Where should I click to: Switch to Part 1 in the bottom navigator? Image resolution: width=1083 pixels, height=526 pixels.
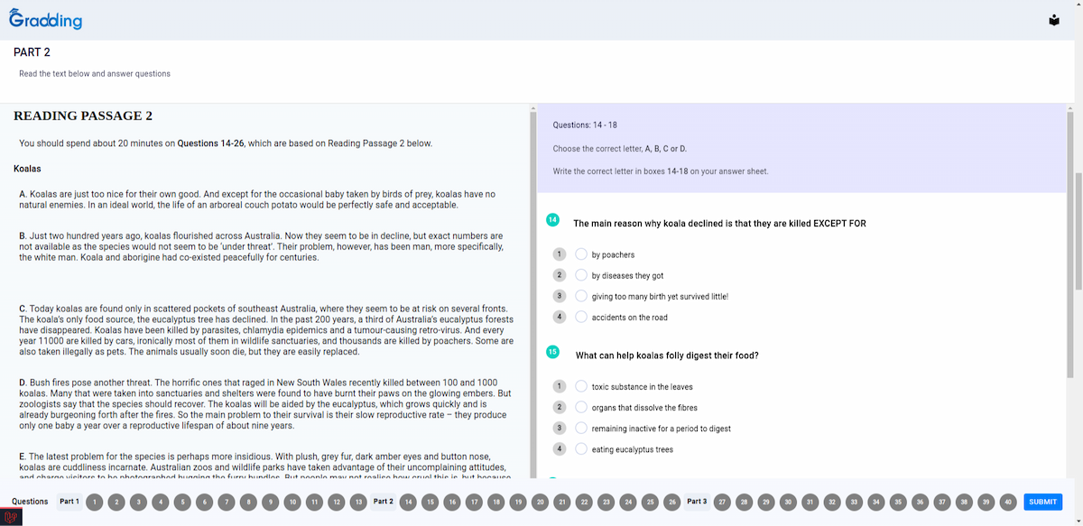click(x=69, y=502)
